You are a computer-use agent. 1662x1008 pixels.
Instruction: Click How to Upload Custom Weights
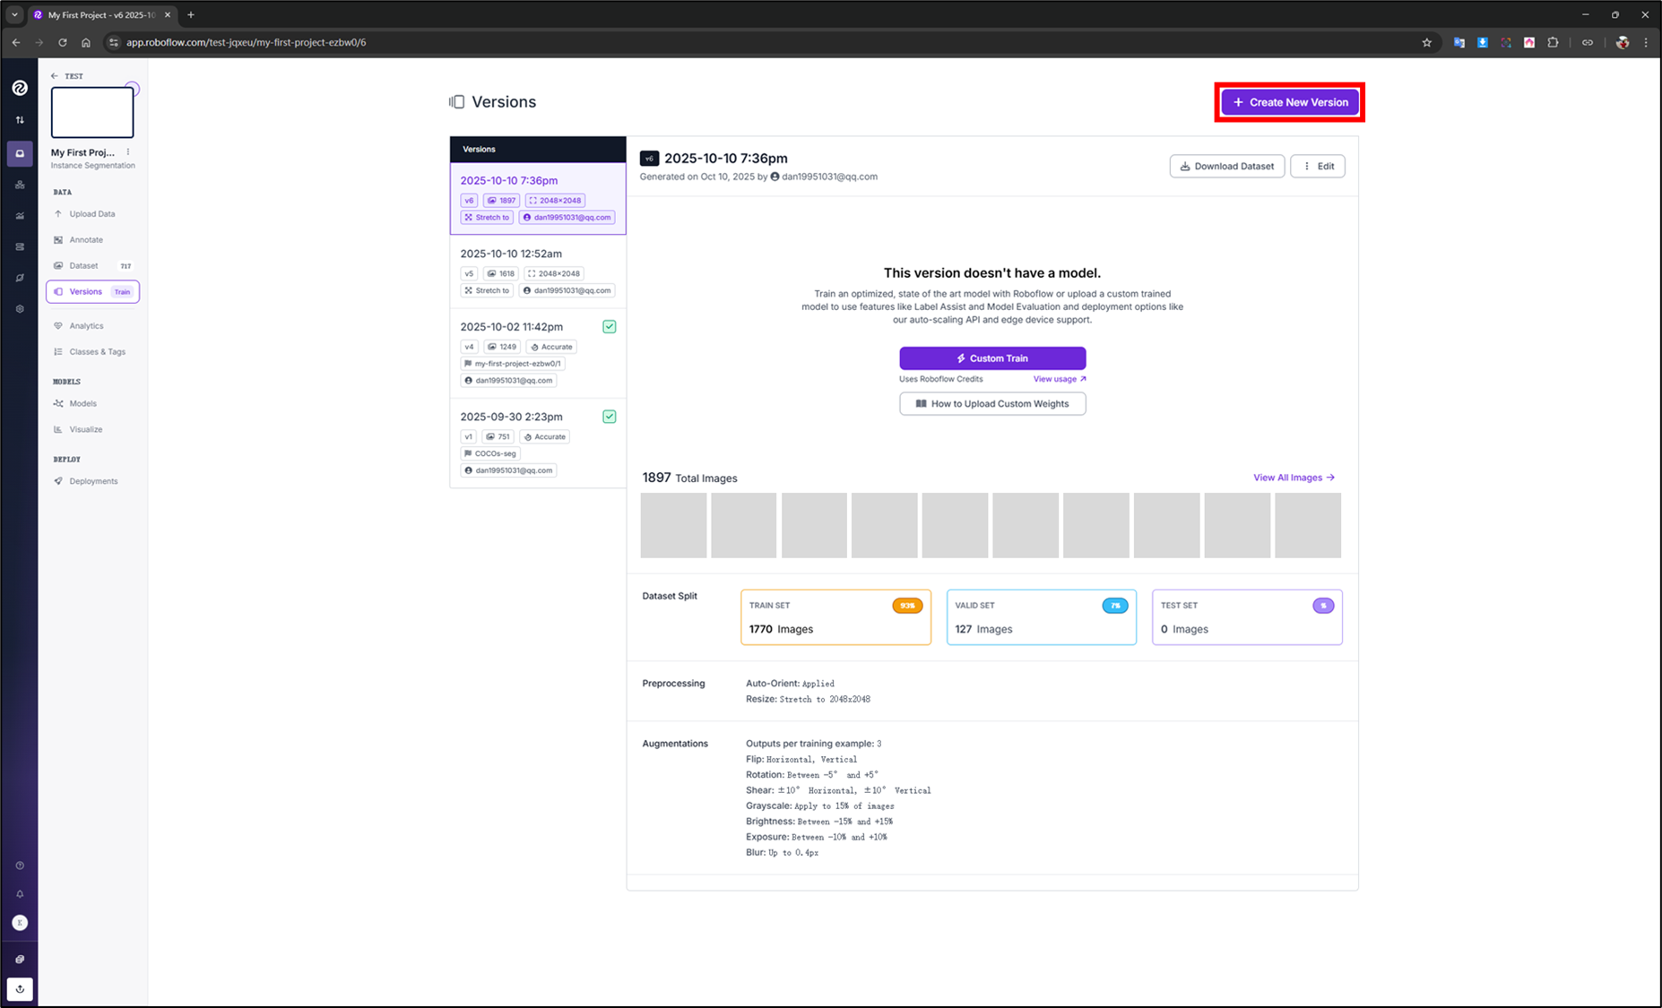coord(992,404)
